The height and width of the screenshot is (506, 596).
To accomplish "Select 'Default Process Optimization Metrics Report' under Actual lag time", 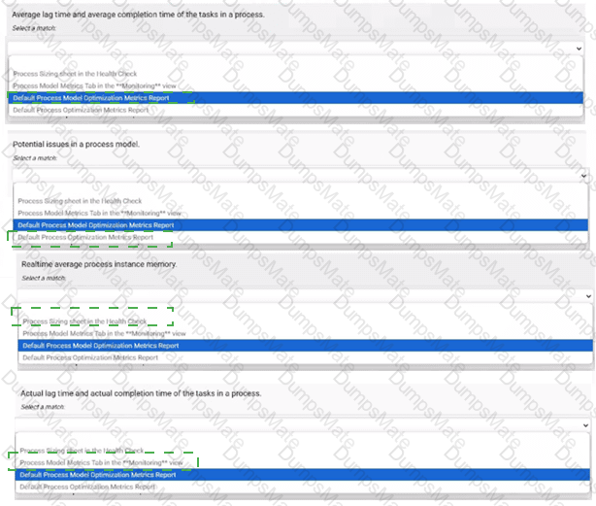I will coord(85,487).
